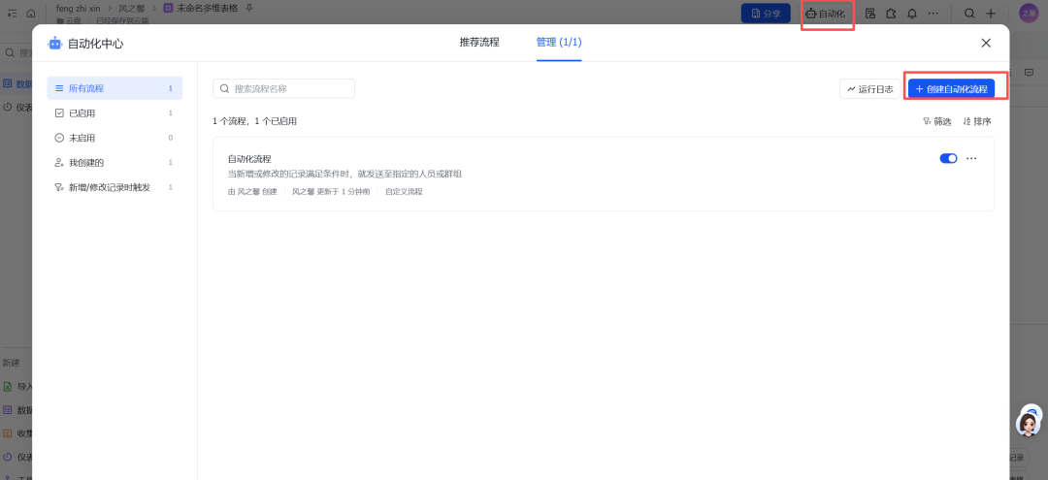Click the user avatar at top right

1029,13
